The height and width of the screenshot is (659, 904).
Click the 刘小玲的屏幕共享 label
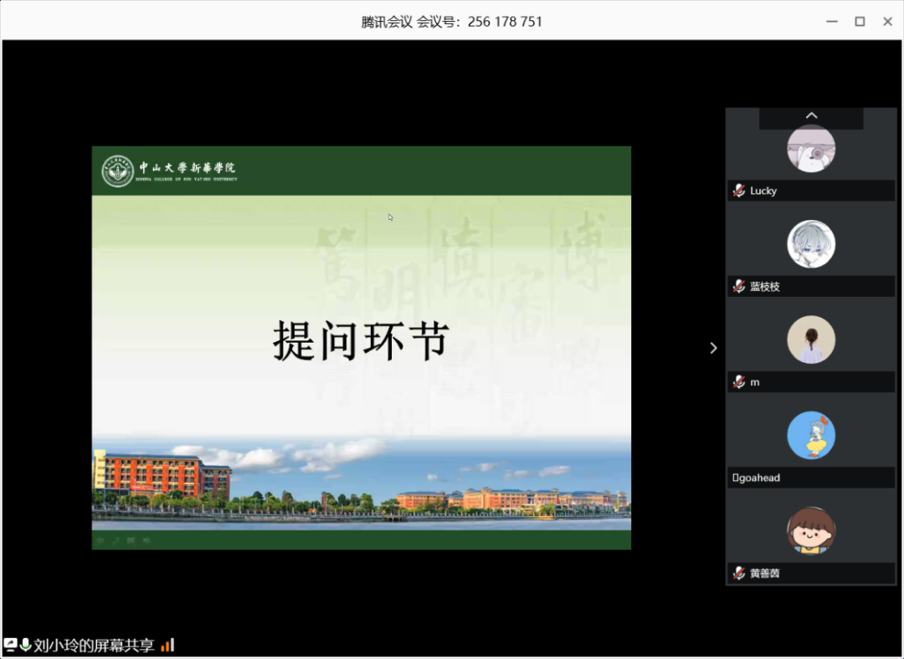(94, 645)
